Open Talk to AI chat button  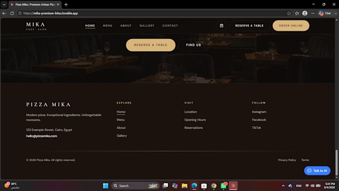pyautogui.click(x=317, y=171)
